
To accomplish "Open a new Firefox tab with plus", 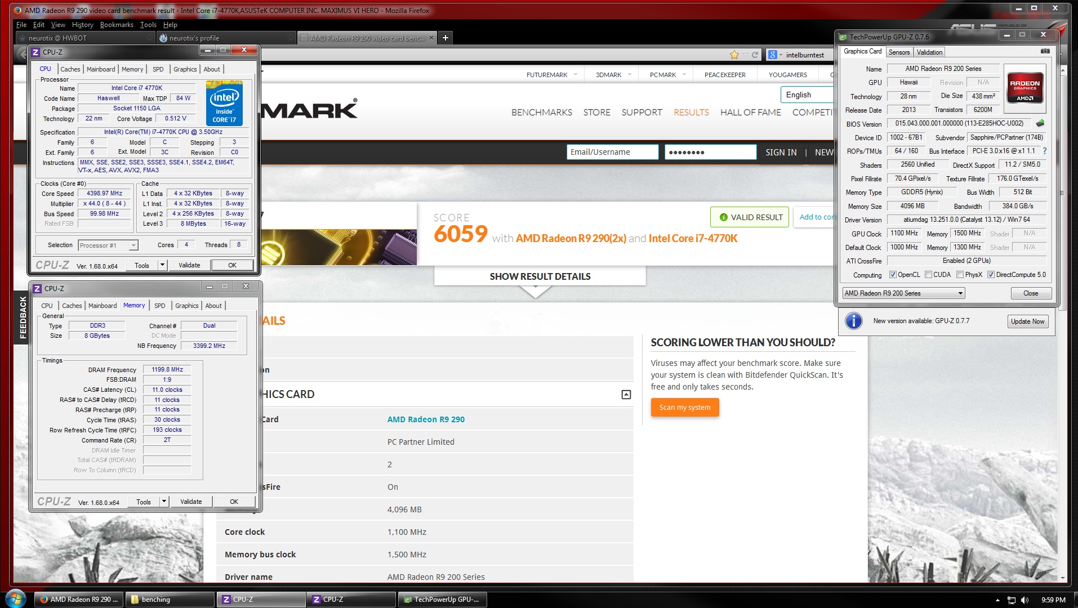I will [446, 38].
